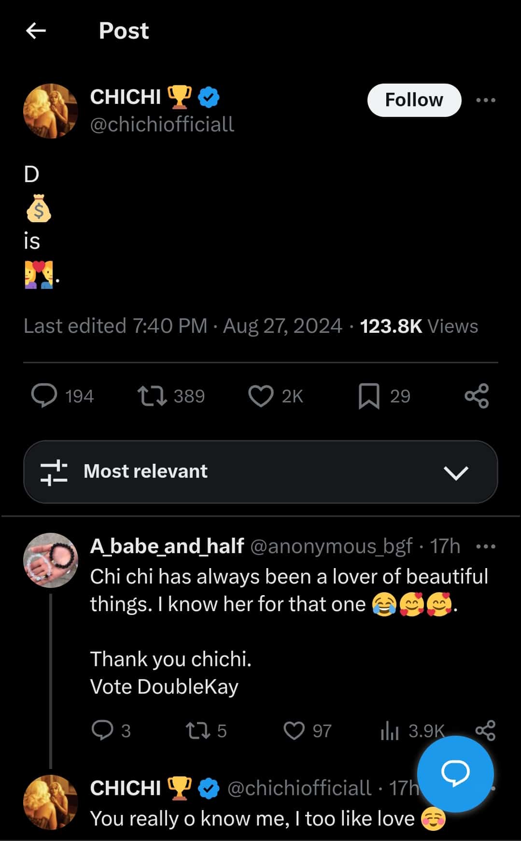Like the main post
521x841 pixels.
click(x=261, y=396)
